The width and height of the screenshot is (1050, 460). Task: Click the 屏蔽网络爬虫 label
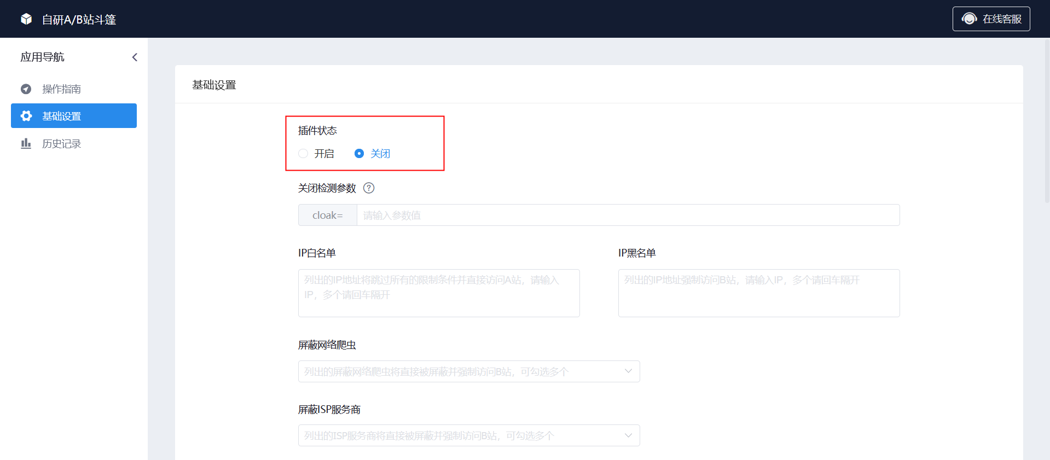327,345
